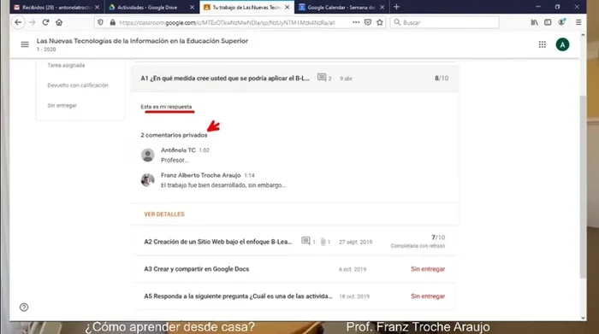Expand the A2 Creación de un Sitio Web row
The image size is (599, 334).
tap(295, 242)
